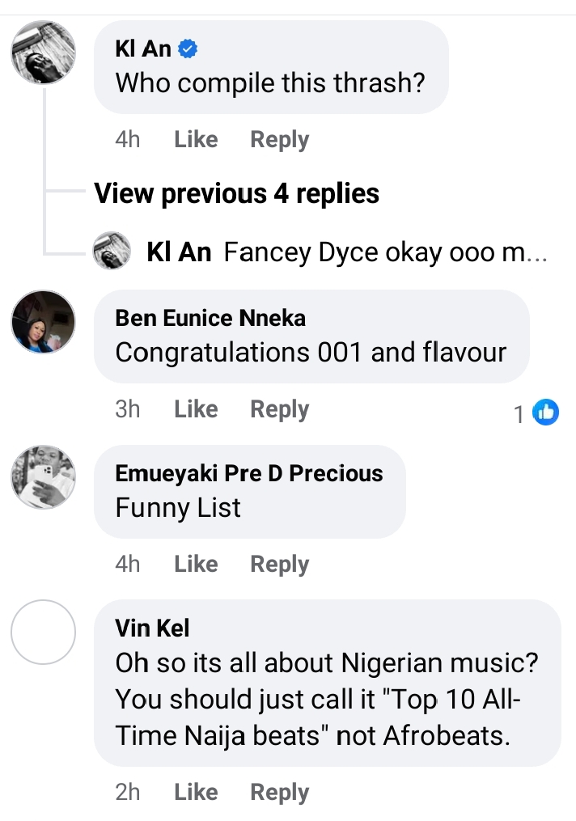Open Kl An's profile picture
This screenshot has width=576, height=821.
click(x=43, y=53)
